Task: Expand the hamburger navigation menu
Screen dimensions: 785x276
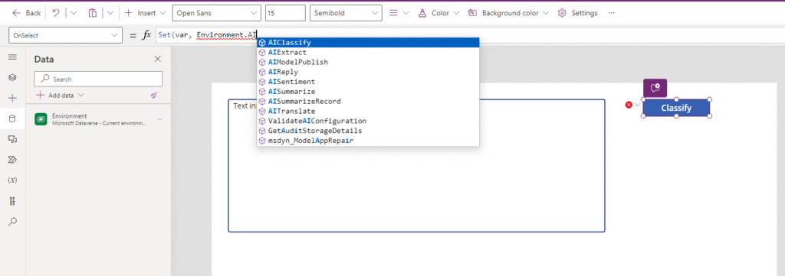Action: [12, 57]
